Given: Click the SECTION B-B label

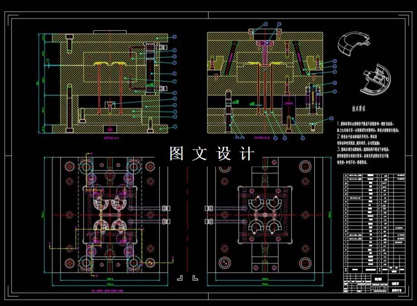Looking at the screenshot, I should tap(262, 138).
